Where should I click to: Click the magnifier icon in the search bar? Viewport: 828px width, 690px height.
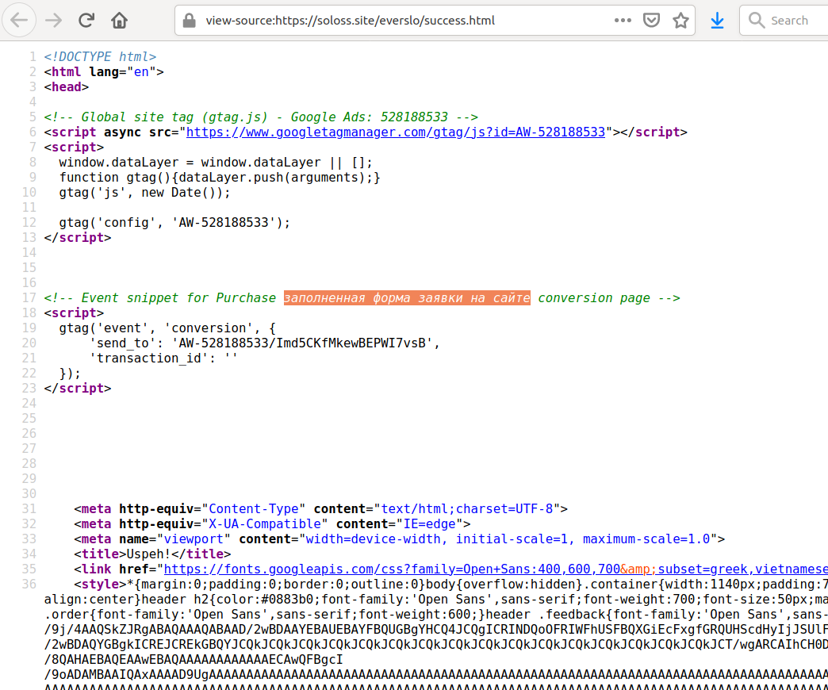(x=756, y=21)
